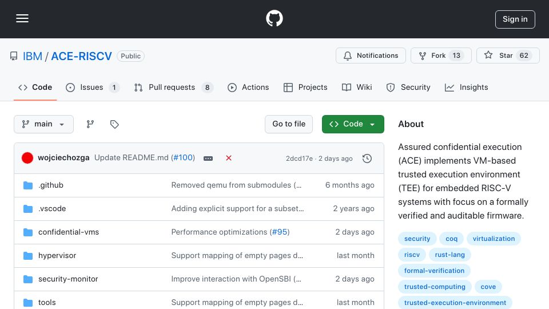This screenshot has height=309, width=549.
Task: Open the ACE-RISCV repository link
Action: click(81, 56)
